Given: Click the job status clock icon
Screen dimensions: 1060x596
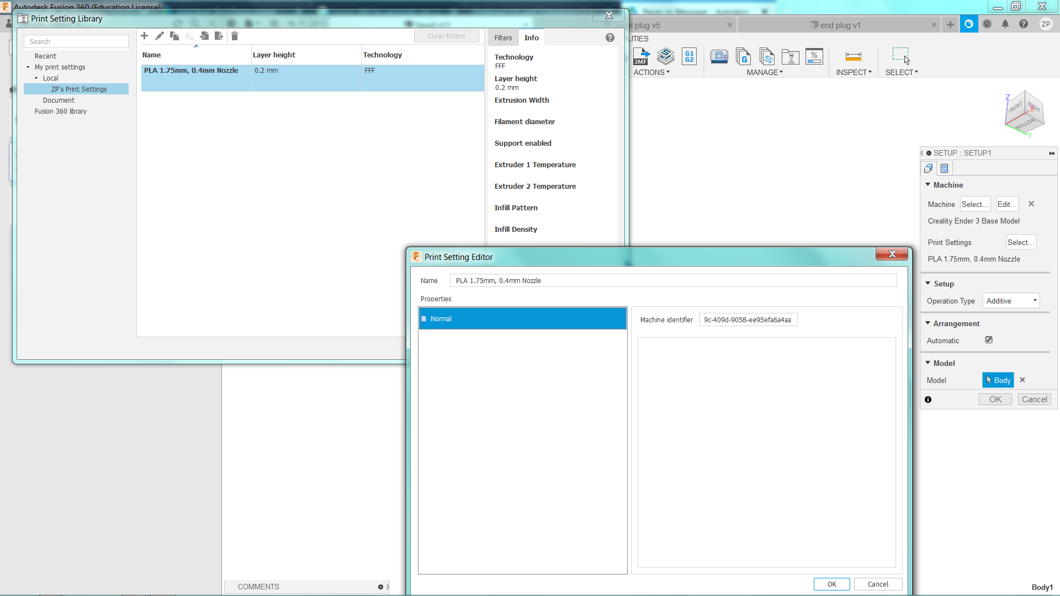Looking at the screenshot, I should point(987,24).
